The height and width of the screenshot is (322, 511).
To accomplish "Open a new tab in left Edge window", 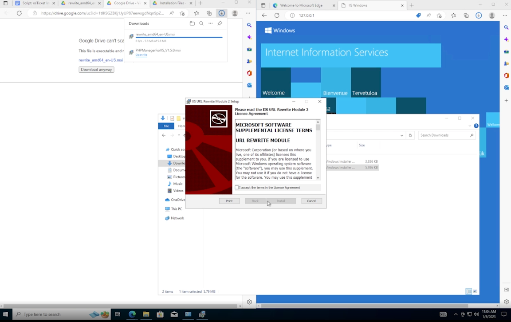I will tap(200, 3).
